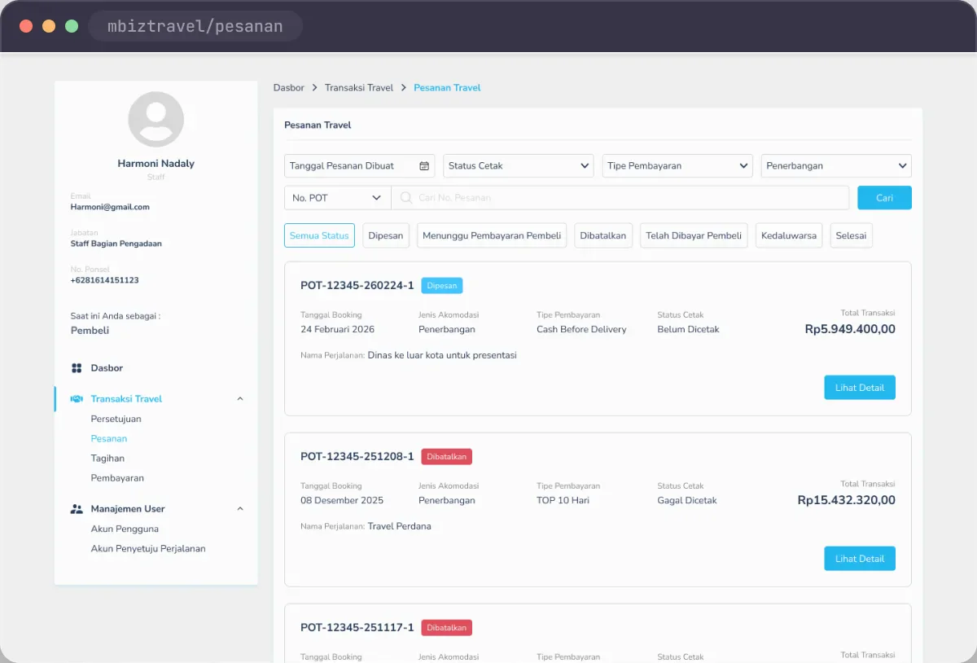The height and width of the screenshot is (663, 977).
Task: Click the mbiztravel/pesanan address bar
Action: (195, 26)
